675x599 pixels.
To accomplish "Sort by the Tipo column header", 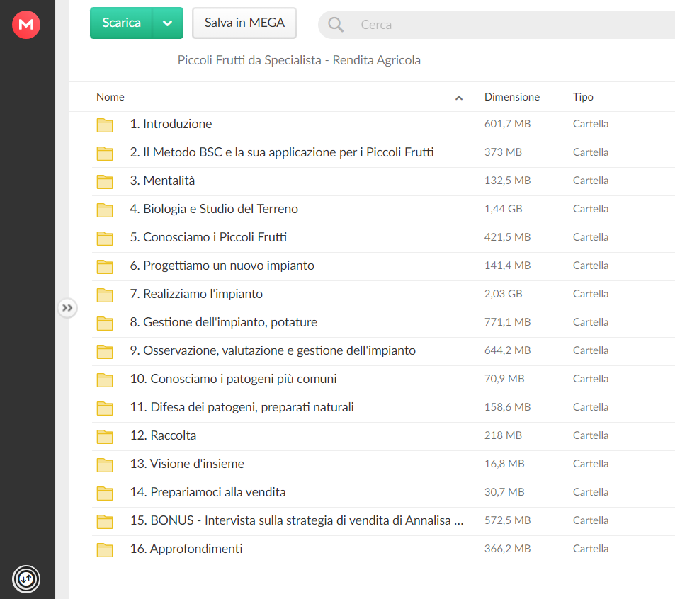I will tap(583, 97).
